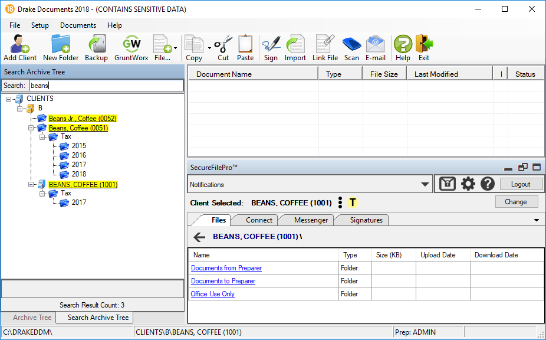
Task: Click the Exit door icon
Action: [x=424, y=48]
